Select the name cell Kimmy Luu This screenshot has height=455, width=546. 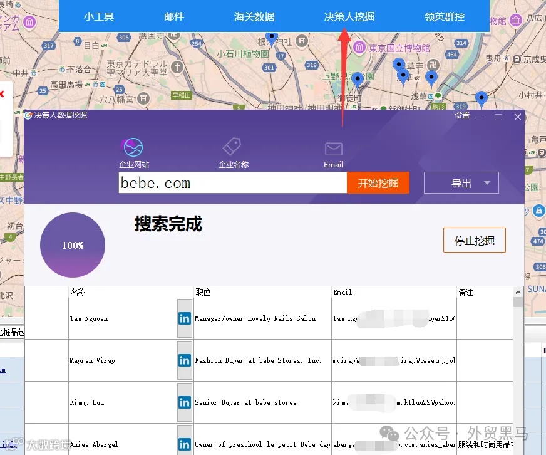tap(86, 402)
